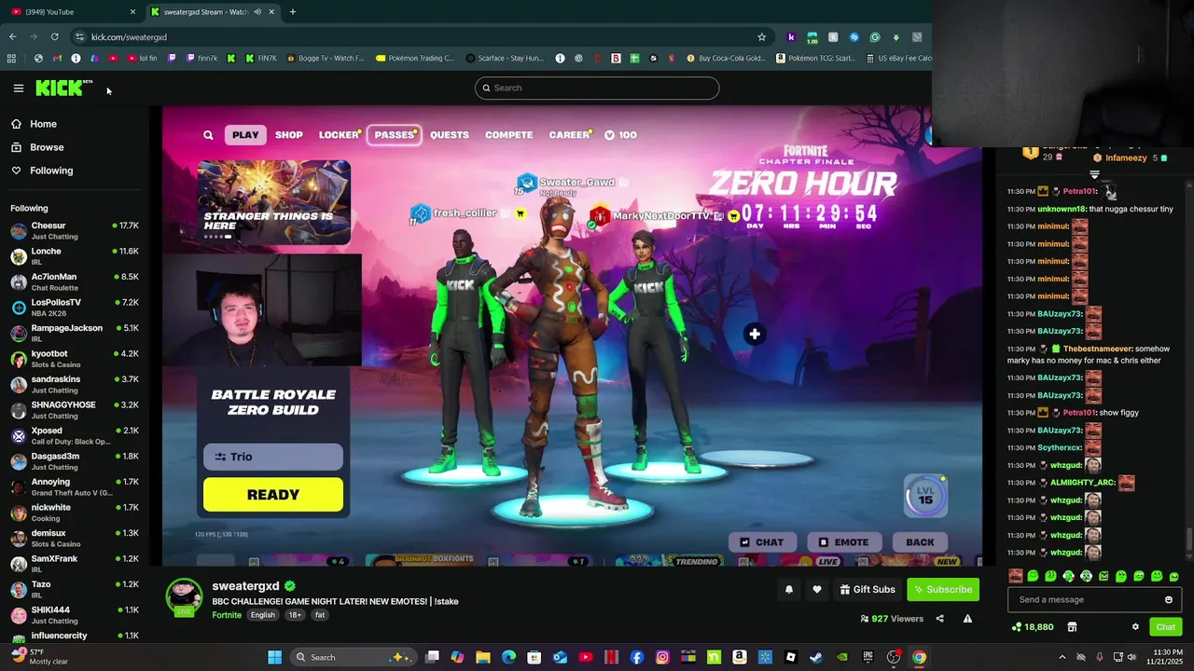1194x671 pixels.
Task: Click the browser back arrow
Action: tap(13, 36)
